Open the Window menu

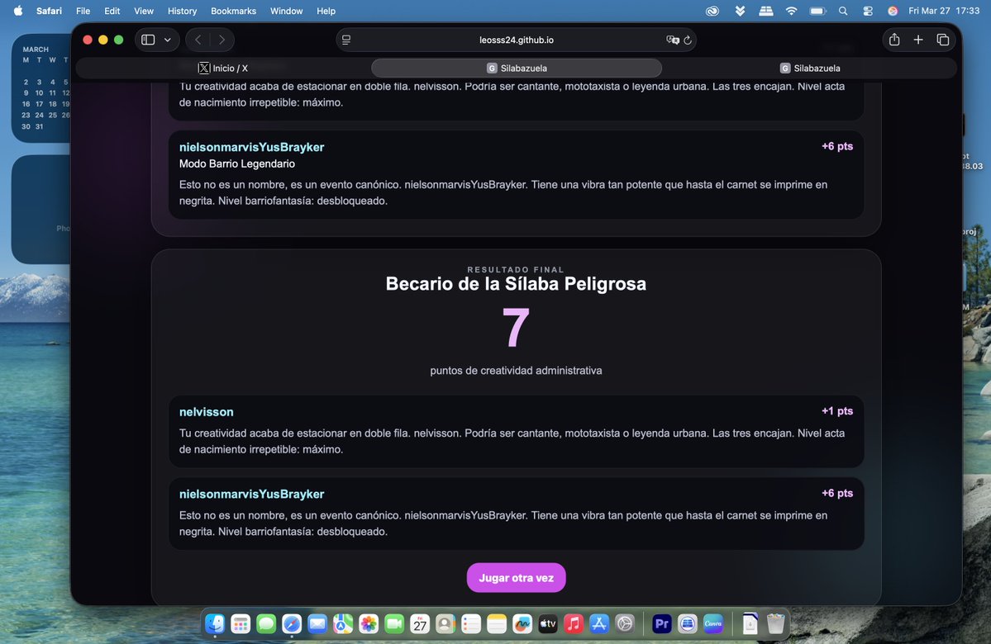coord(286,11)
